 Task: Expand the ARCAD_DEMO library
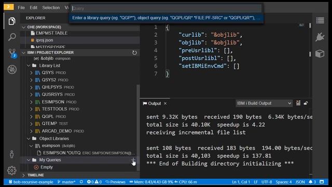[31, 131]
